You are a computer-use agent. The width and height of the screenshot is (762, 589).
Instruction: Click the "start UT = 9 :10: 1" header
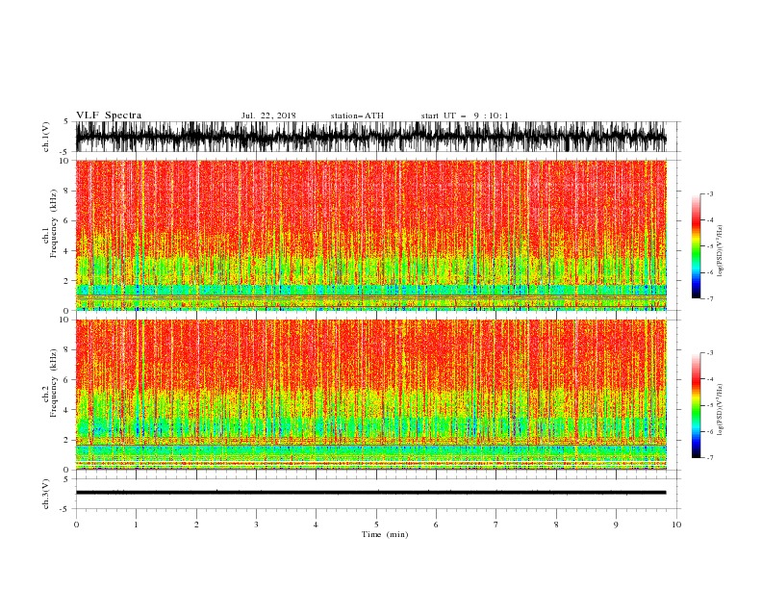tap(465, 115)
